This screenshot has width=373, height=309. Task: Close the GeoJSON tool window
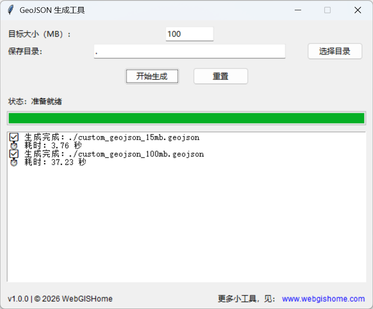[358, 10]
